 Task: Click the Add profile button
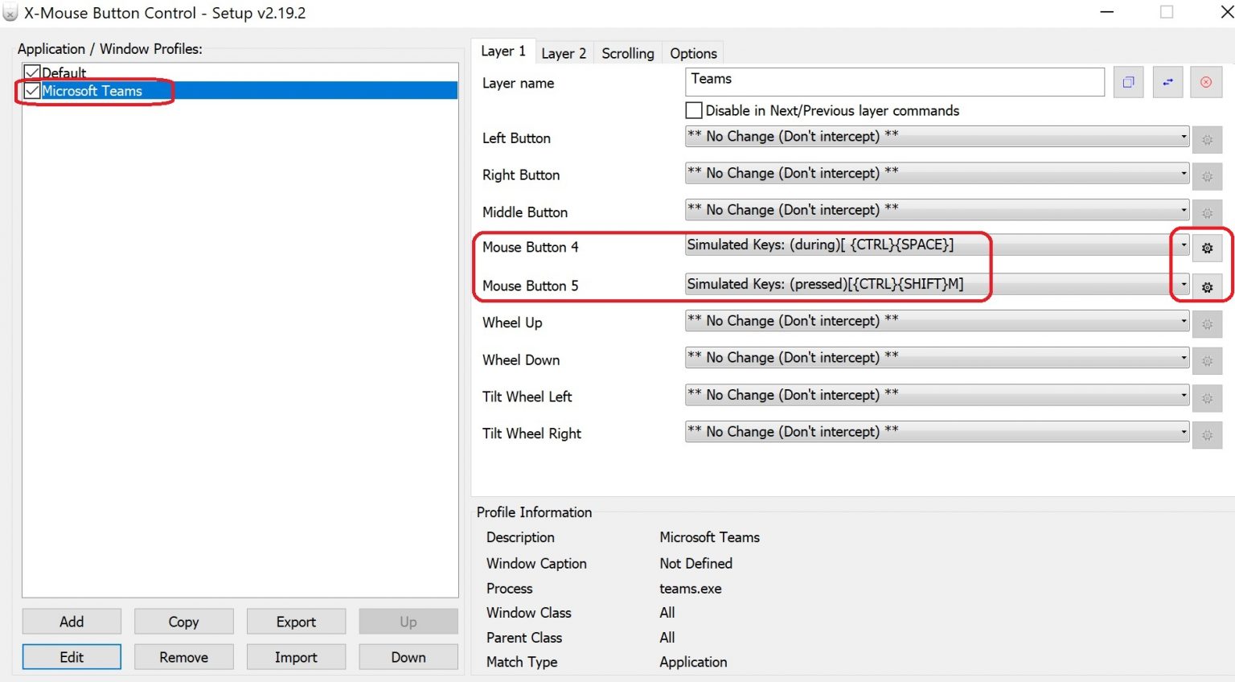72,622
